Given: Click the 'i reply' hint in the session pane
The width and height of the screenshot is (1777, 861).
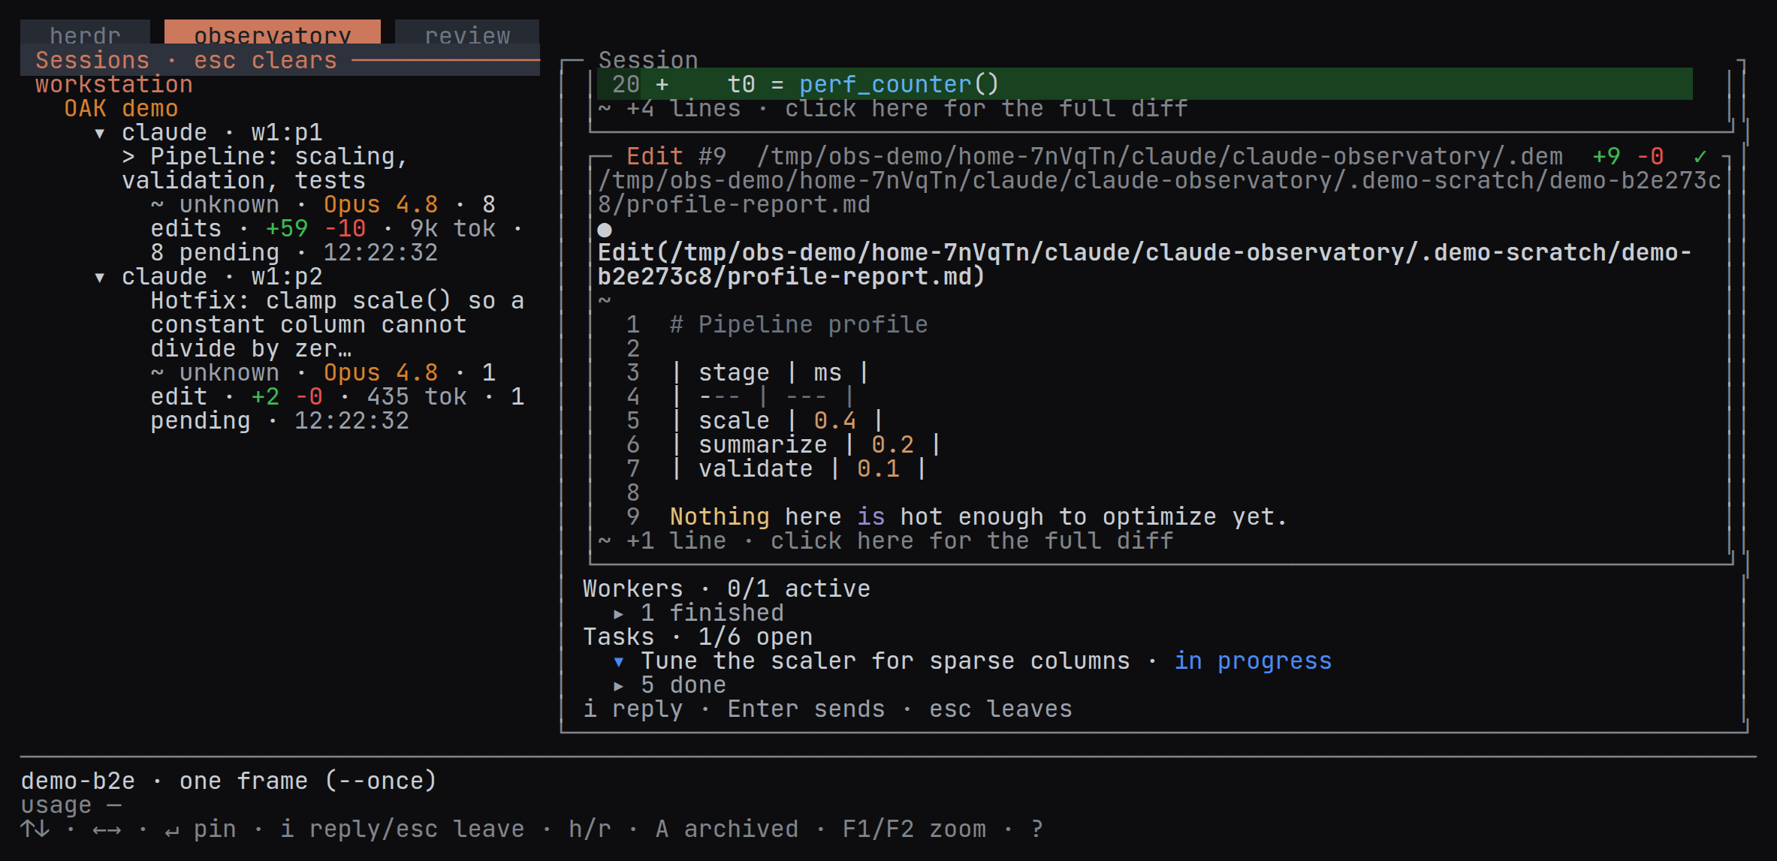Looking at the screenshot, I should coord(633,709).
